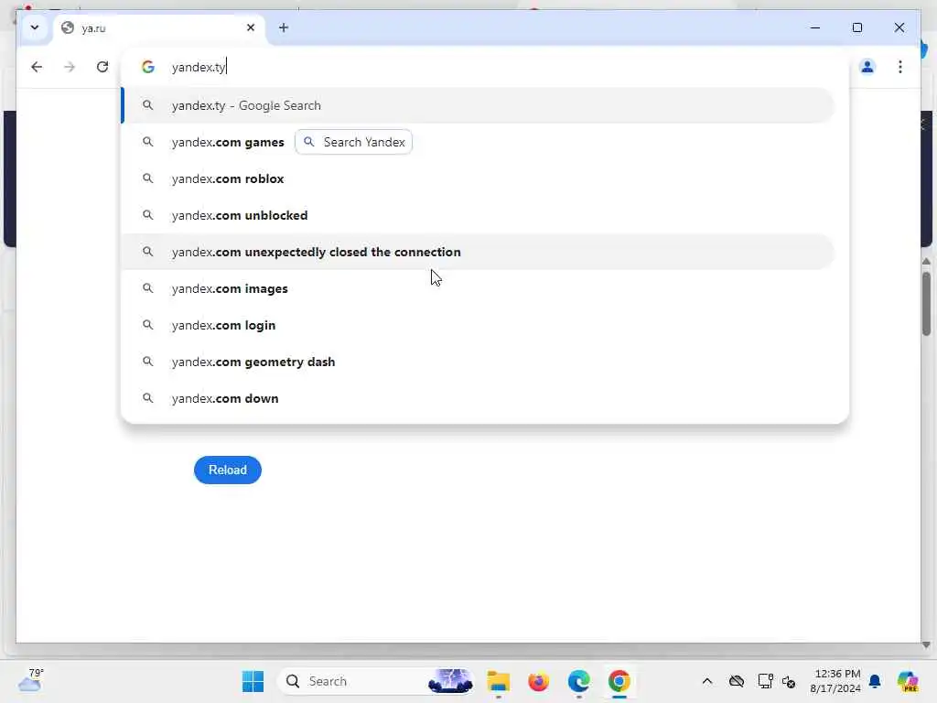The width and height of the screenshot is (937, 703).
Task: Close the ya.ru tab
Action: click(x=251, y=27)
